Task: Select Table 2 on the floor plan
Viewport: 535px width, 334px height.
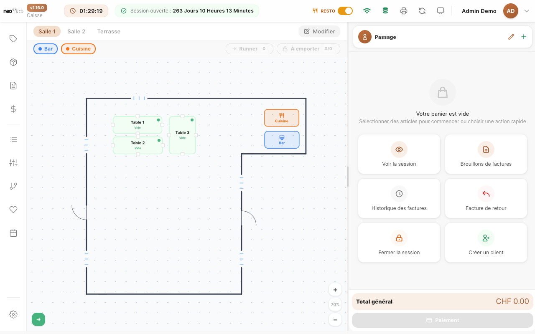Action: click(138, 145)
